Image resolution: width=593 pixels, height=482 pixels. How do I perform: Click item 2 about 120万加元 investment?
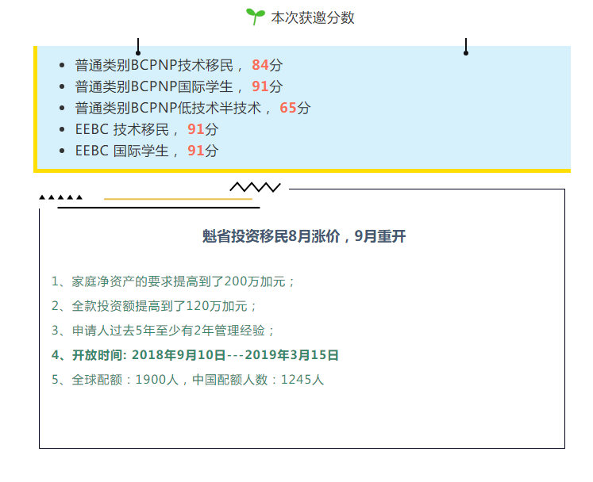(x=154, y=306)
